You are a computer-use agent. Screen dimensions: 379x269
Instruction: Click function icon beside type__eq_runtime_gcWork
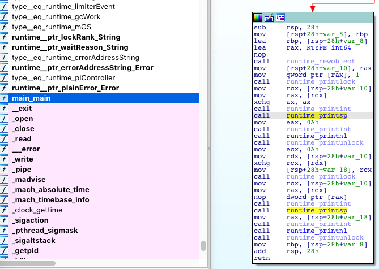click(4, 16)
